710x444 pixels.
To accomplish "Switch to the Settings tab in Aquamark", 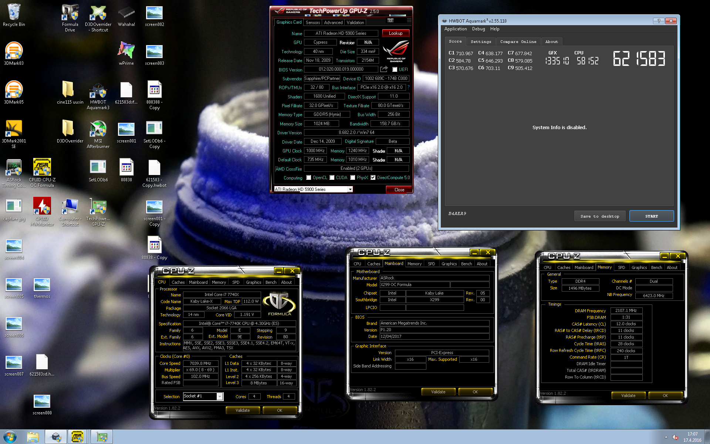I will click(481, 42).
